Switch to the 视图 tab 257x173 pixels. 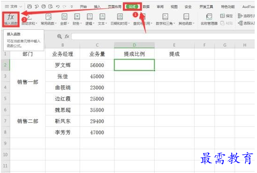pyautogui.click(x=174, y=7)
